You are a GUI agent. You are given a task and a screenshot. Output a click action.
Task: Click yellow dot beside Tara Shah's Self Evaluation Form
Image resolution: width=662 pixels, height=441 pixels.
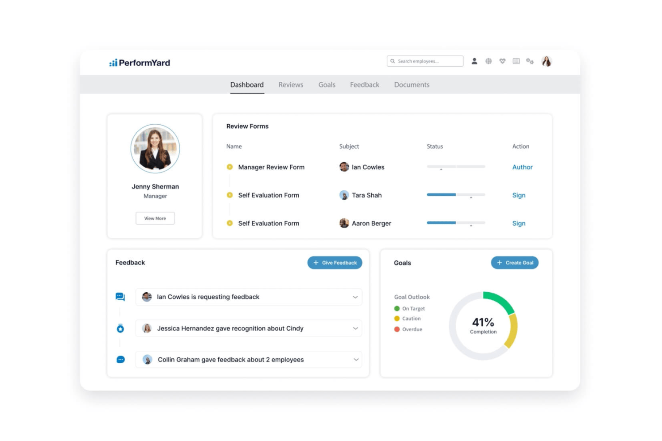(x=230, y=195)
